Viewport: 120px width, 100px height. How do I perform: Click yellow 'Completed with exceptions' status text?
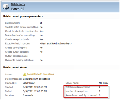40,74
